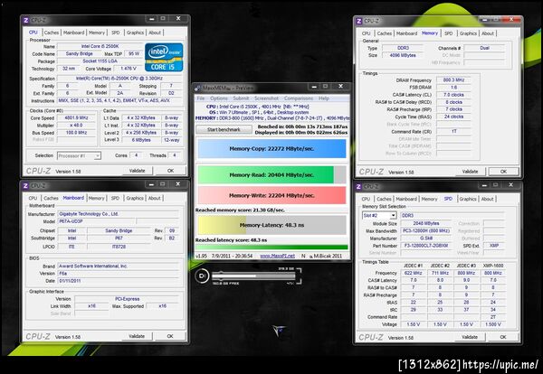Click the 7.0 clocks CAS# Latency value
Image resolution: width=543 pixels, height=374 pixels.
point(454,95)
